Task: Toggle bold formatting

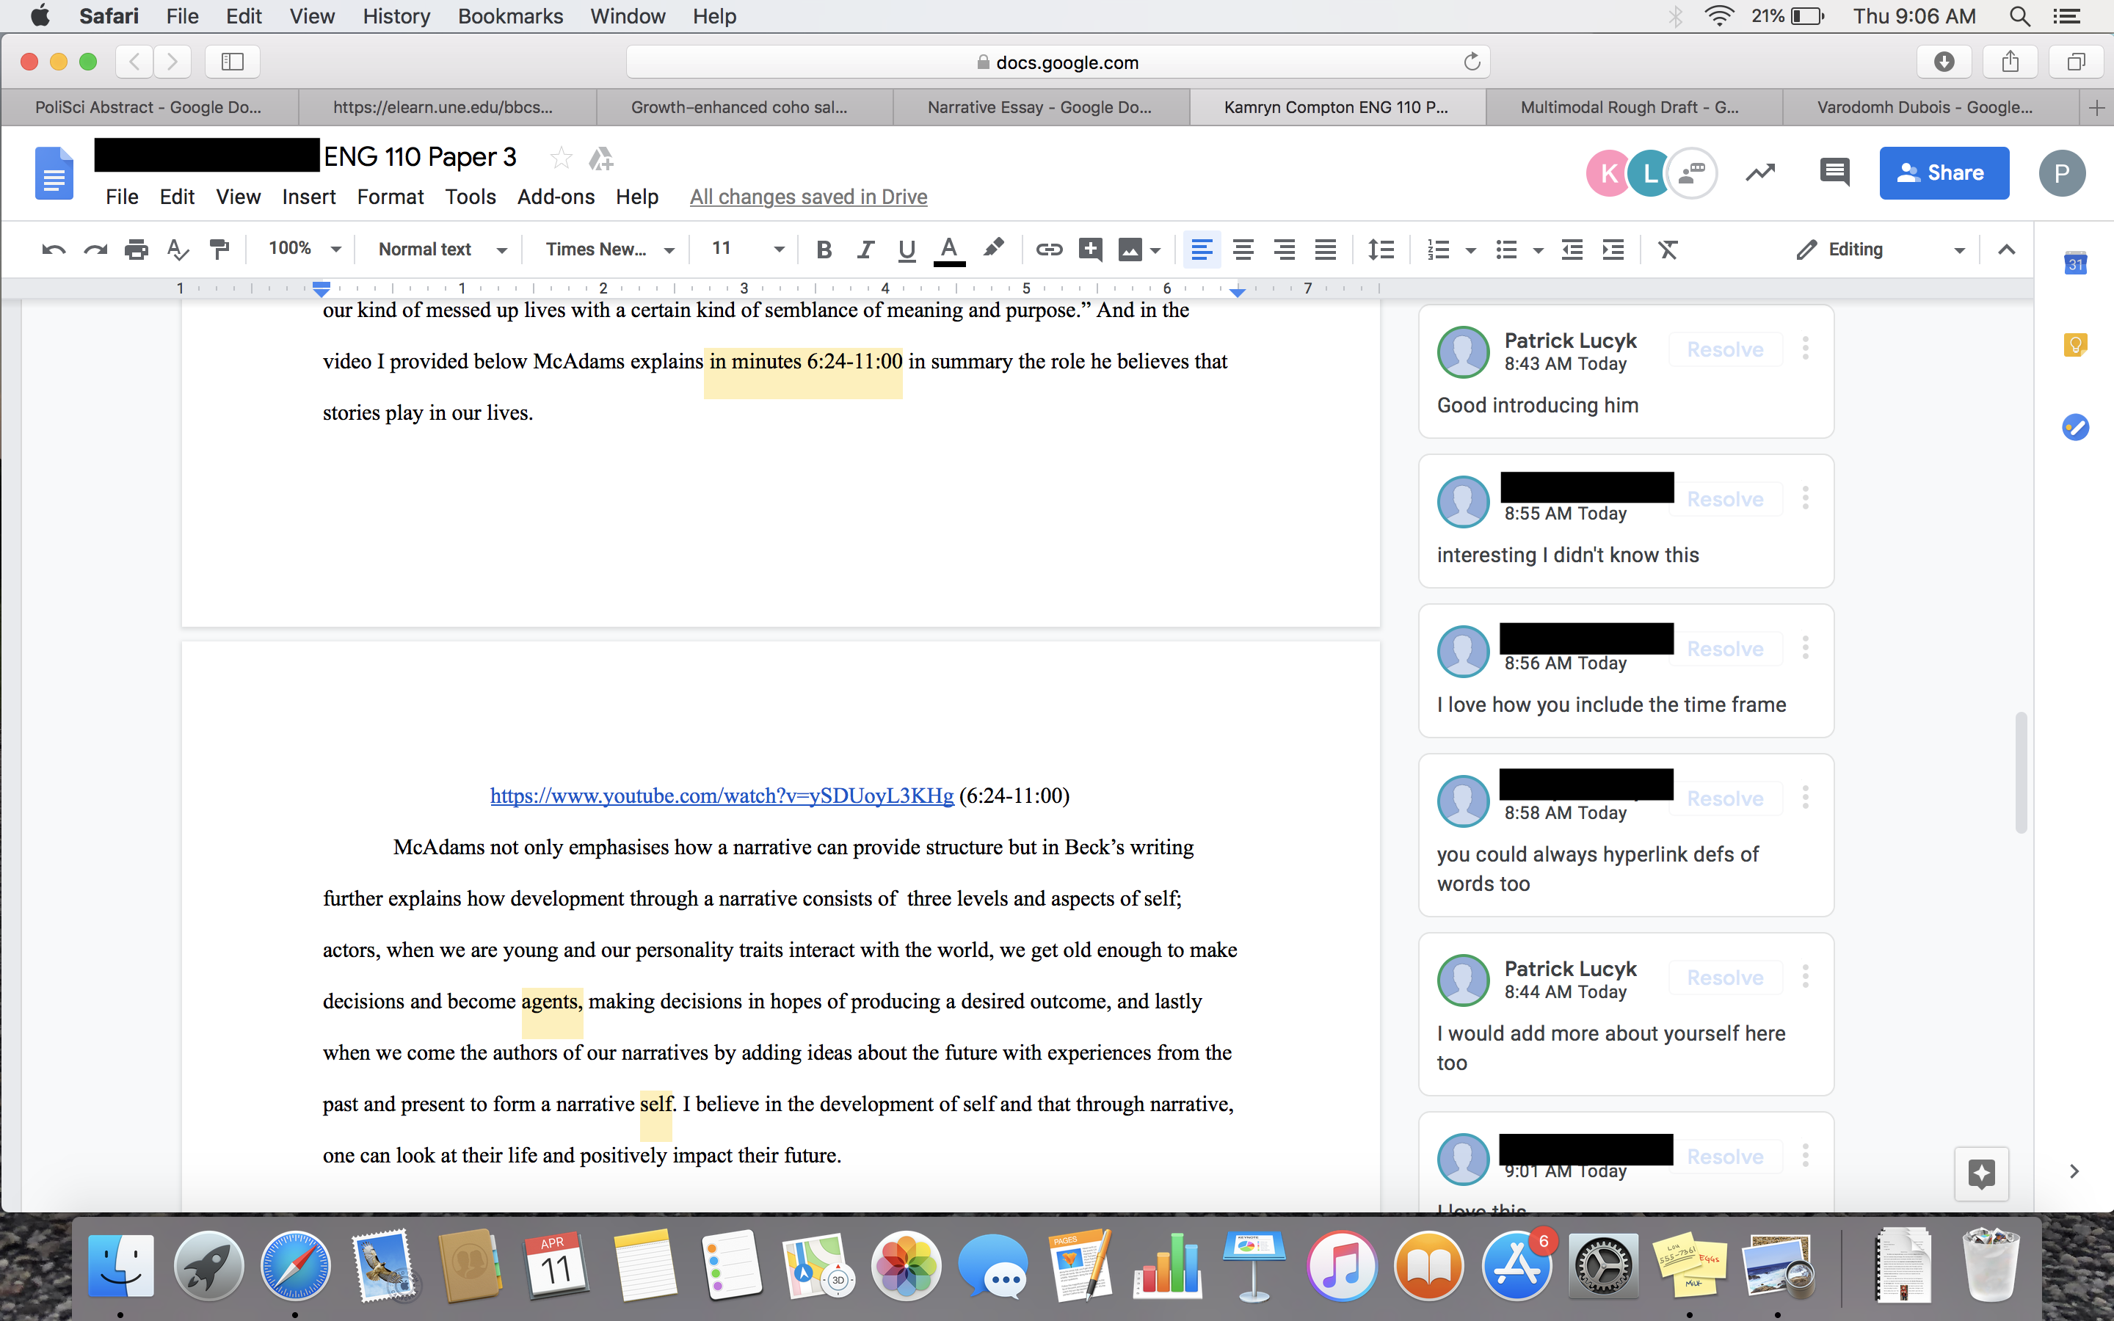Action: click(823, 250)
